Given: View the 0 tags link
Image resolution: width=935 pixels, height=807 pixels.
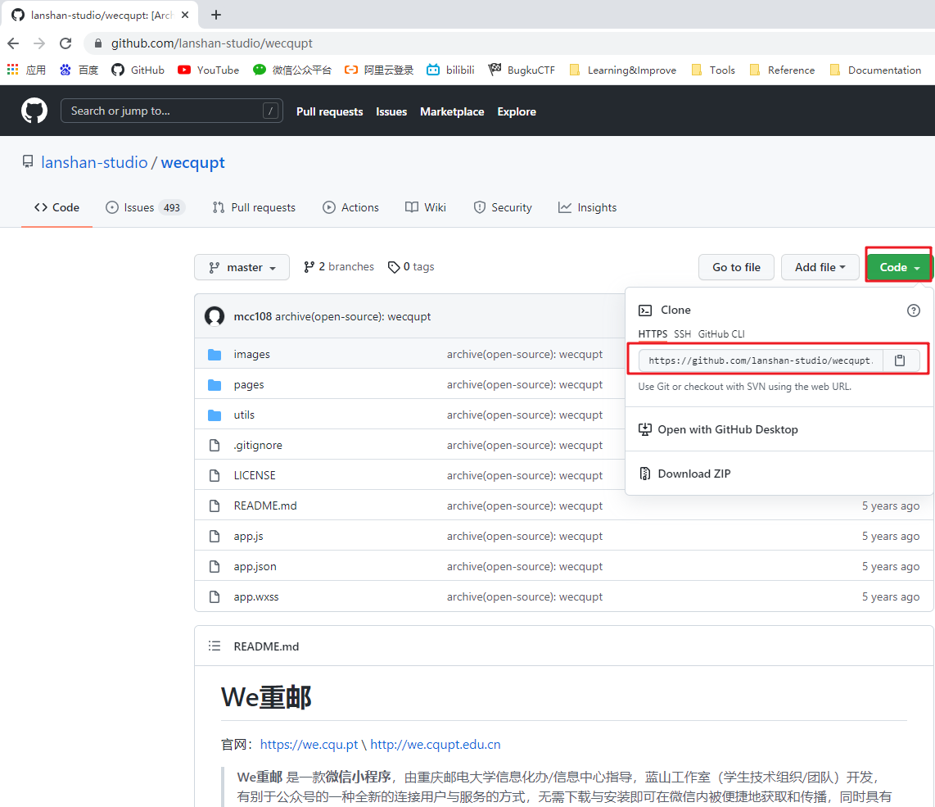Looking at the screenshot, I should [411, 267].
